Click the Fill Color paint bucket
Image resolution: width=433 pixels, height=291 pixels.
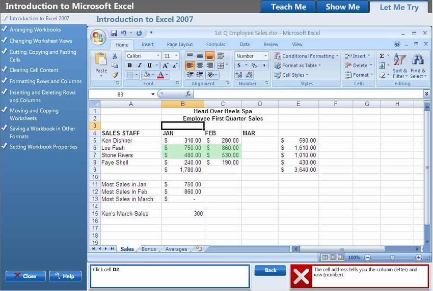146,75
